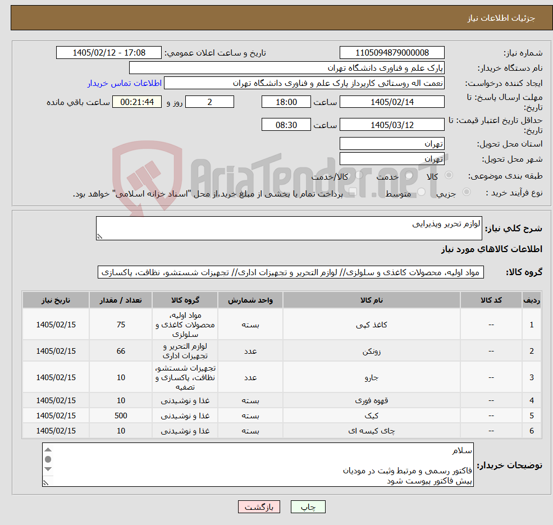Click the price validity time 08:30
Image resolution: width=553 pixels, height=525 pixels.
[286, 125]
